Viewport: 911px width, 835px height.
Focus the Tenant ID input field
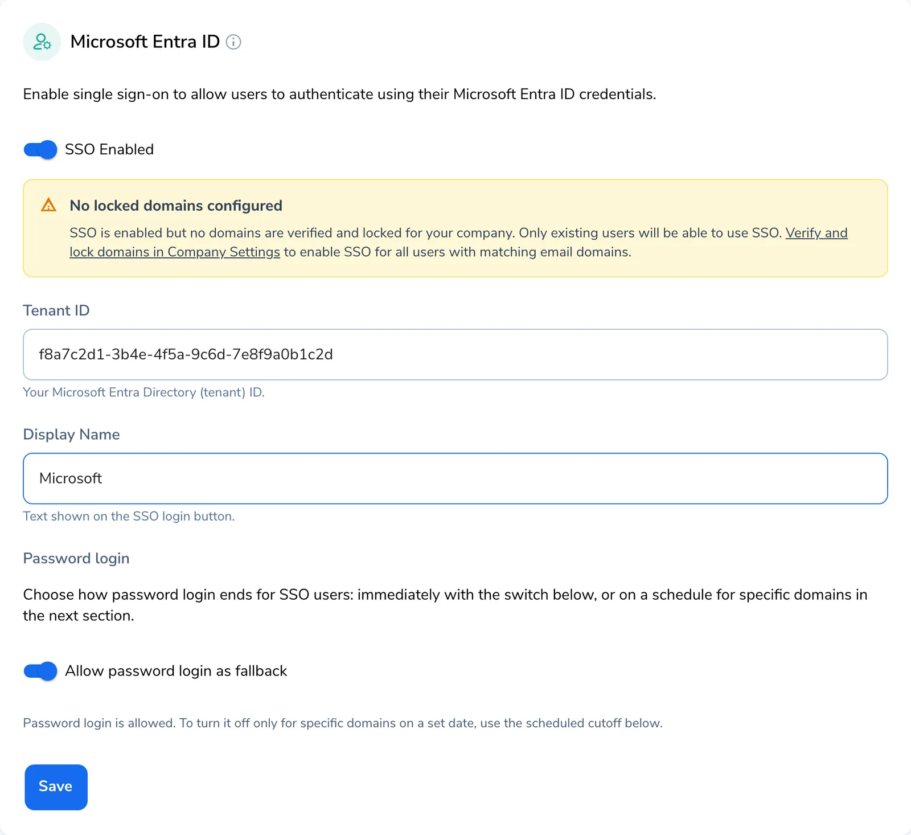point(455,354)
